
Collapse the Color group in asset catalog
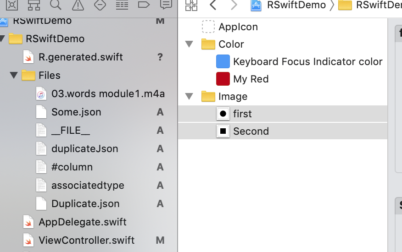pyautogui.click(x=189, y=44)
